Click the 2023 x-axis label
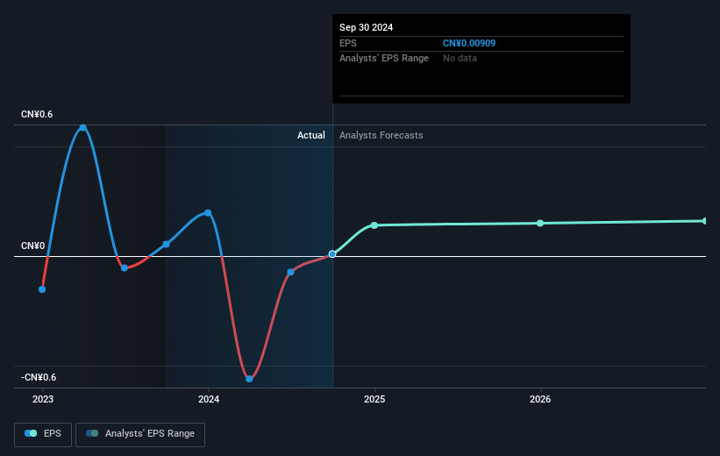This screenshot has height=456, width=720. (x=43, y=399)
